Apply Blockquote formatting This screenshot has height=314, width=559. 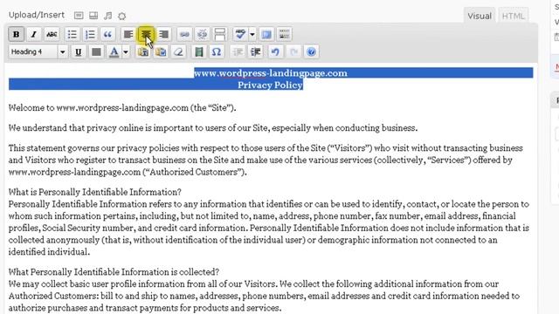(107, 35)
